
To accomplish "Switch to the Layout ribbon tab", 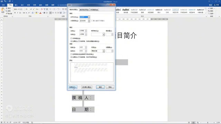I will coord(28,5).
